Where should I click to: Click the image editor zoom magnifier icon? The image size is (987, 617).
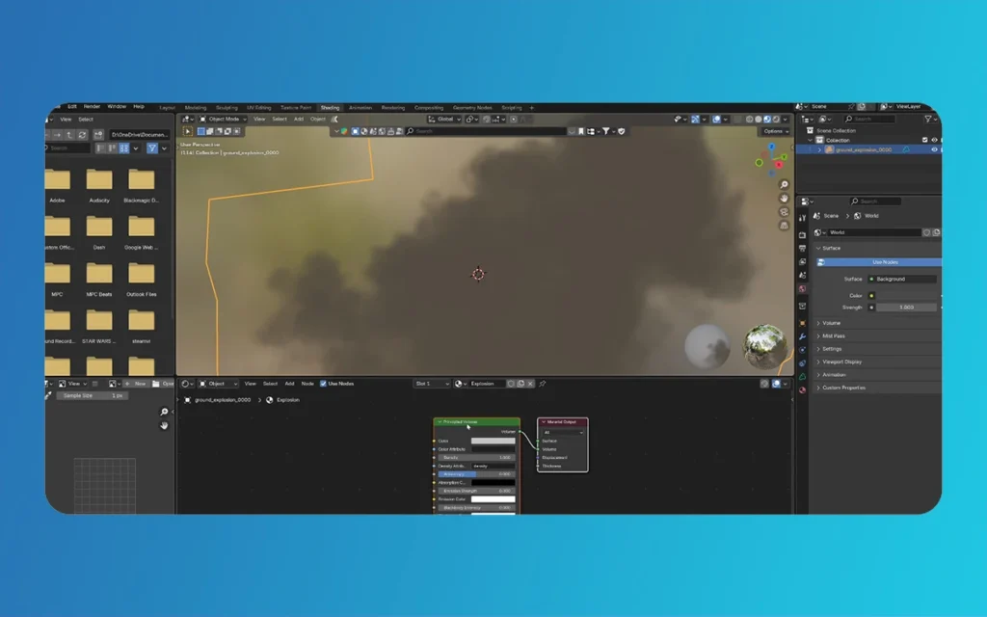(164, 412)
